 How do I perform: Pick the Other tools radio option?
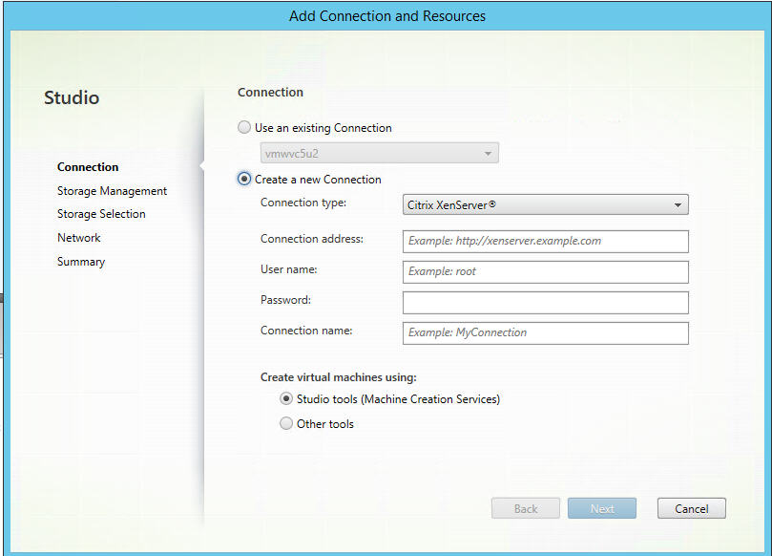click(x=286, y=424)
